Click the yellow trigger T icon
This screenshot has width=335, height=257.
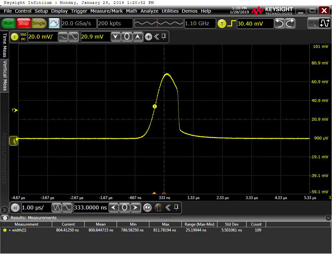(222, 24)
